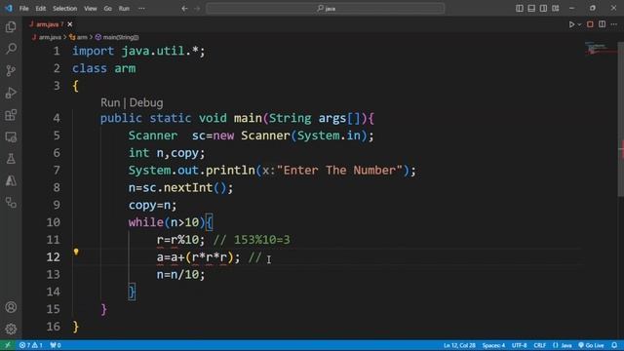Click the "Enter The Number" string
The height and width of the screenshot is (351, 624).
(x=340, y=171)
